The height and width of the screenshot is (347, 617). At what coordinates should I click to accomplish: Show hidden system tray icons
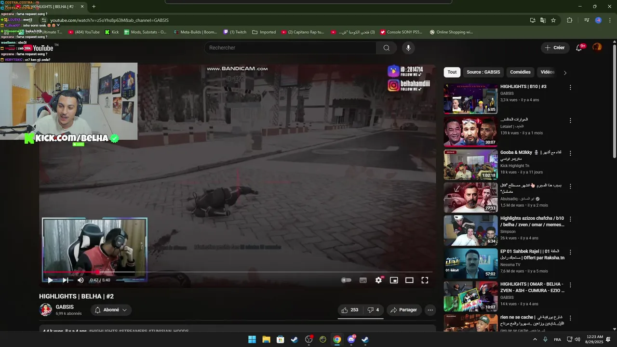[x=535, y=340]
